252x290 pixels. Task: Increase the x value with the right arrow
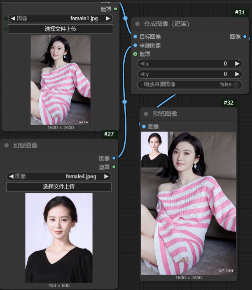[237, 64]
